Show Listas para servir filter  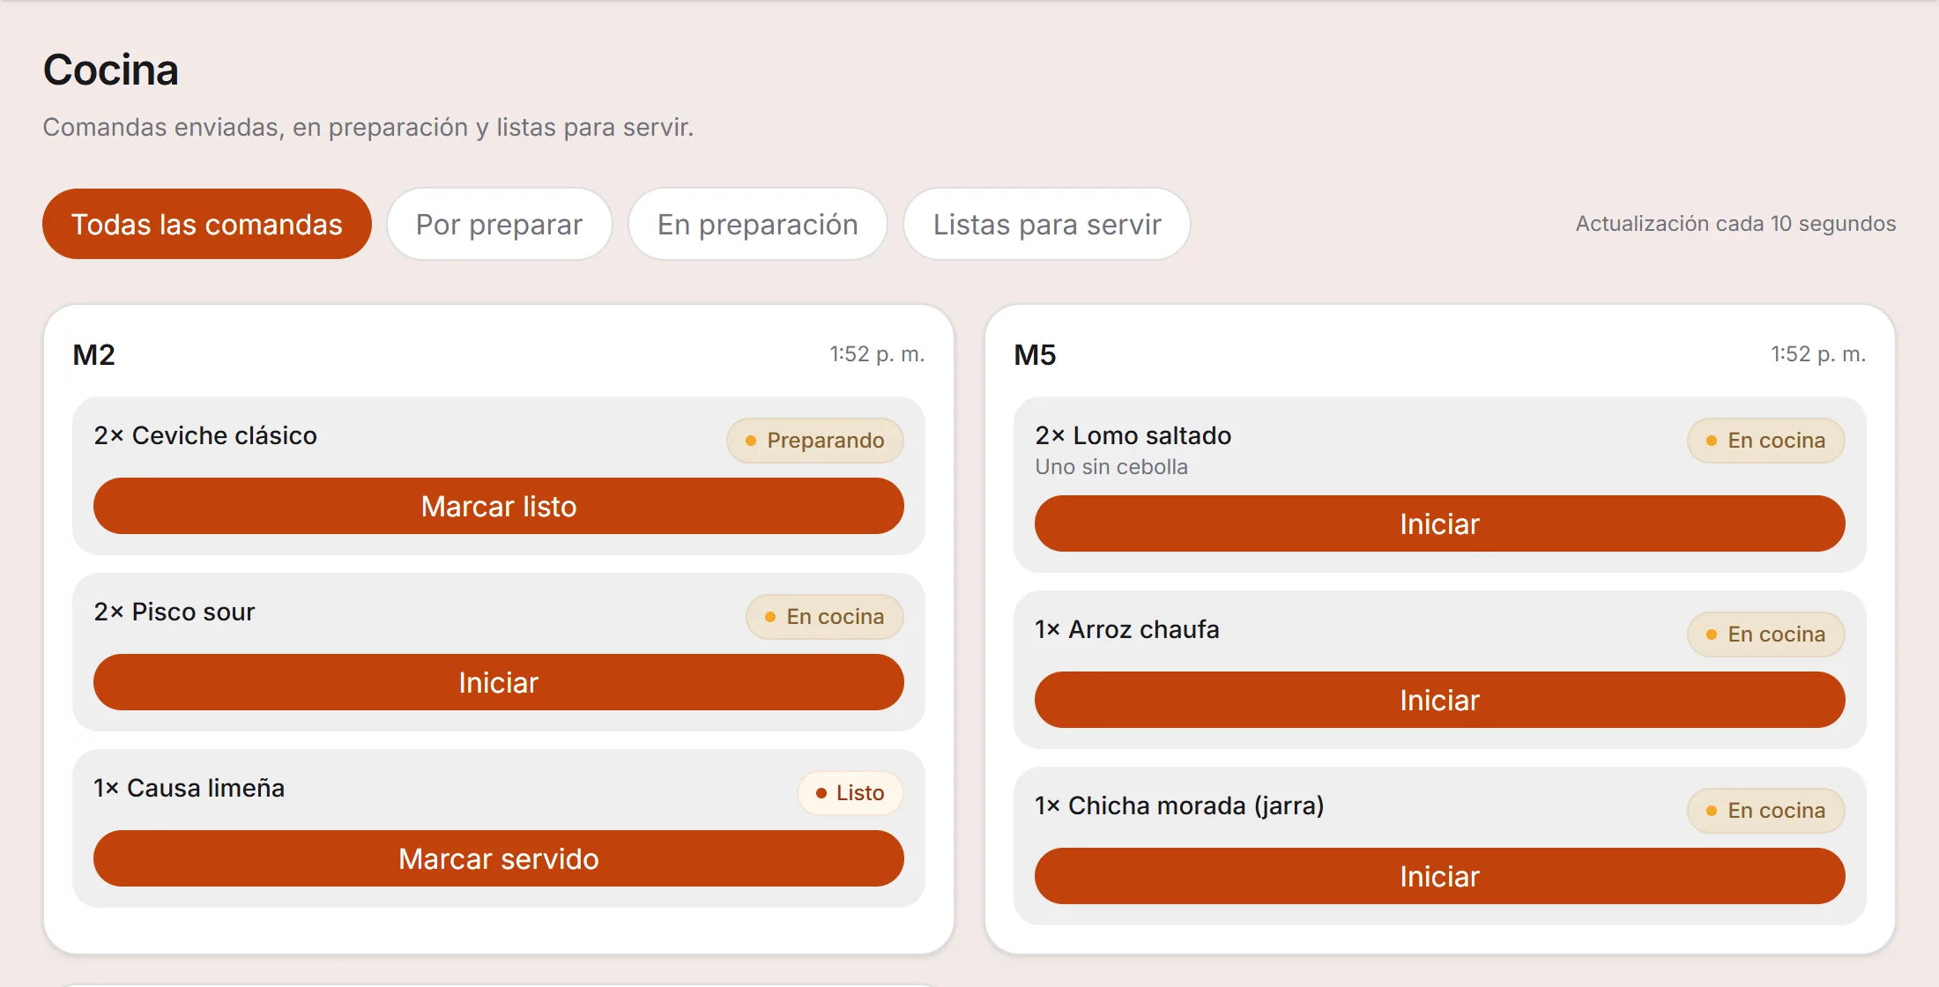tap(1047, 224)
